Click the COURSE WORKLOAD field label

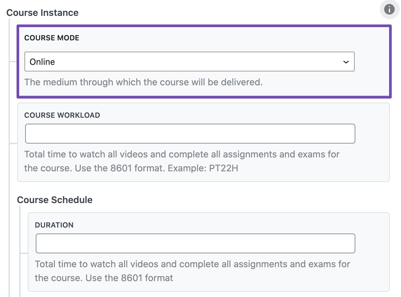point(62,115)
